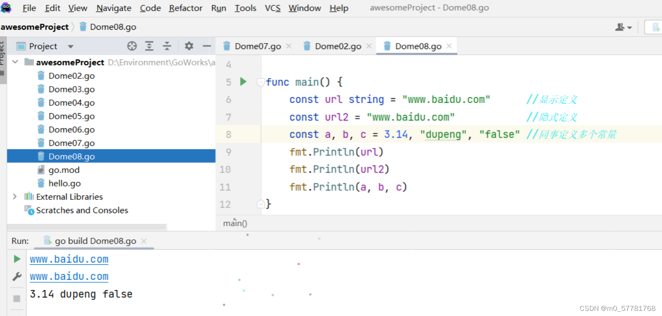Click the horizontal scrollbar in Project panel

tap(87, 227)
